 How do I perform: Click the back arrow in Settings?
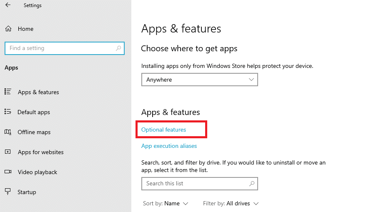(x=8, y=5)
